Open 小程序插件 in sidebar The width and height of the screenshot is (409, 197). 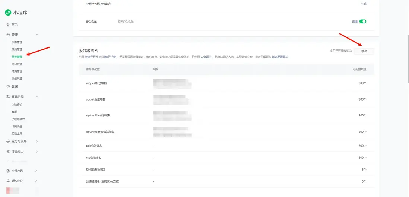pyautogui.click(x=18, y=119)
